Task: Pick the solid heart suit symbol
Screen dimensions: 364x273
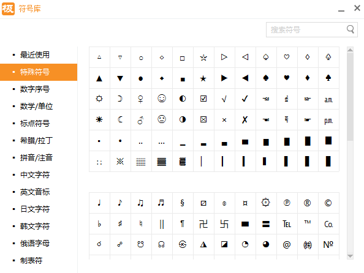Action: [x=287, y=78]
